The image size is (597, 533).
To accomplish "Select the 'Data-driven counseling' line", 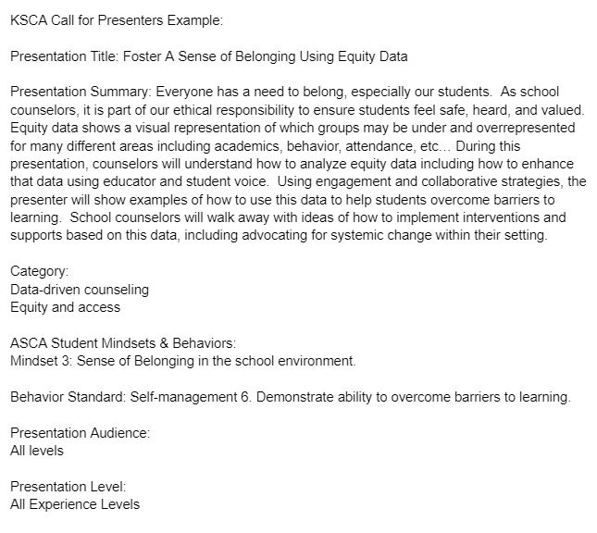I will (x=80, y=290).
